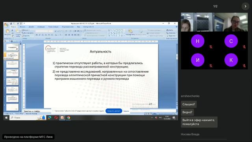Show hidden system tray icons chevron
Image resolution: width=252 pixels, height=142 pixels.
152,118
